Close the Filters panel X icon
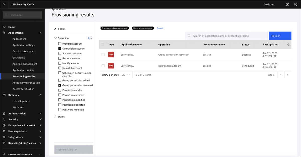Image resolution: width=301 pixels, height=157 pixels. tap(55, 29)
